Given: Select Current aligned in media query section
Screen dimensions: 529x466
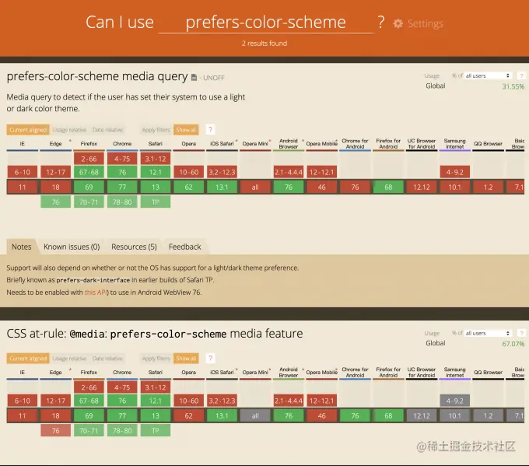Looking at the screenshot, I should click(28, 130).
